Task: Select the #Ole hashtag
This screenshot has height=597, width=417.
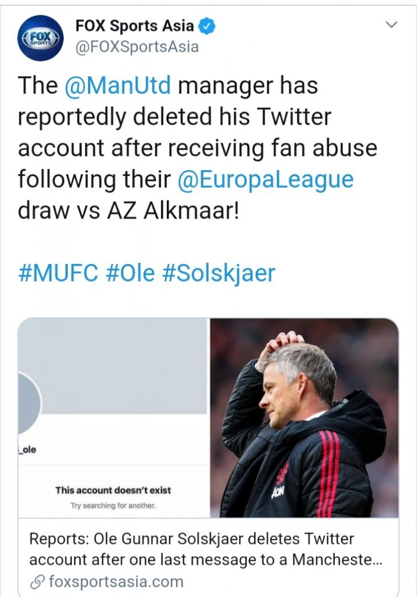Action: pyautogui.click(x=130, y=273)
